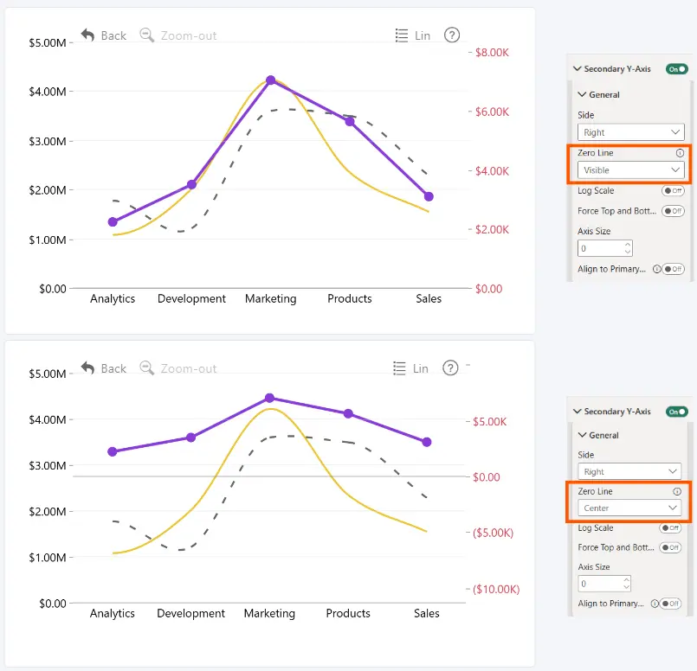Open the Zero Line dropdown showing Visible
The width and height of the screenshot is (697, 671).
click(x=630, y=170)
